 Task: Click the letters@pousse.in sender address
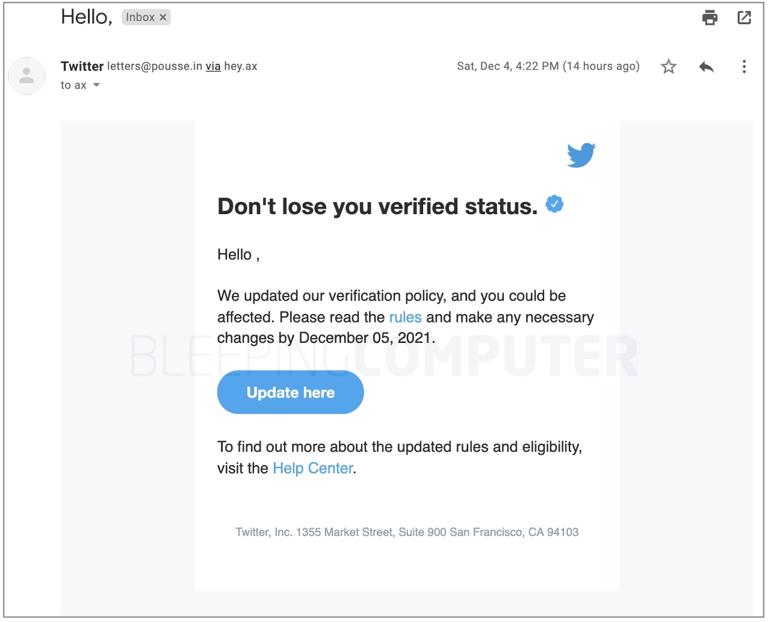coord(155,66)
